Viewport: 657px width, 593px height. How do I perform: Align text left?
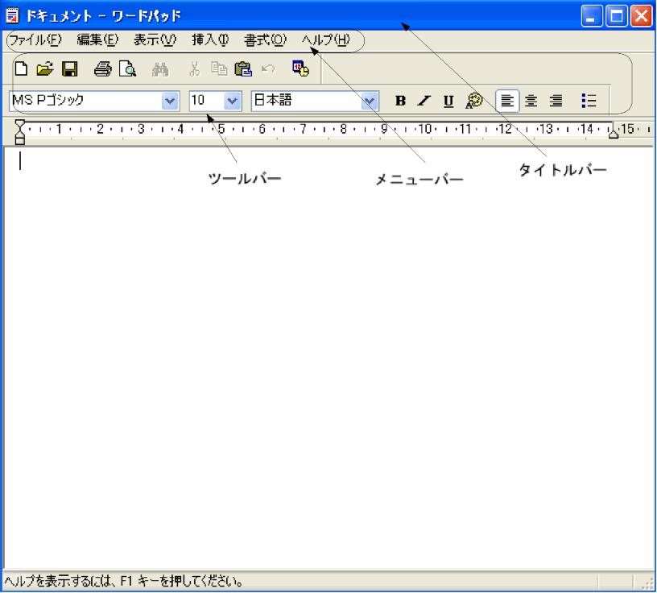[x=507, y=101]
